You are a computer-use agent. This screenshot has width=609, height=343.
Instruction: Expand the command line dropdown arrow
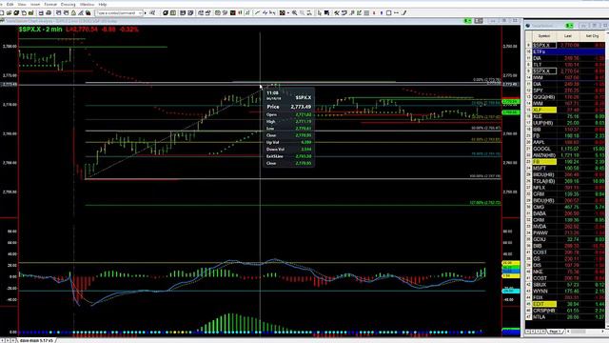[x=140, y=12]
